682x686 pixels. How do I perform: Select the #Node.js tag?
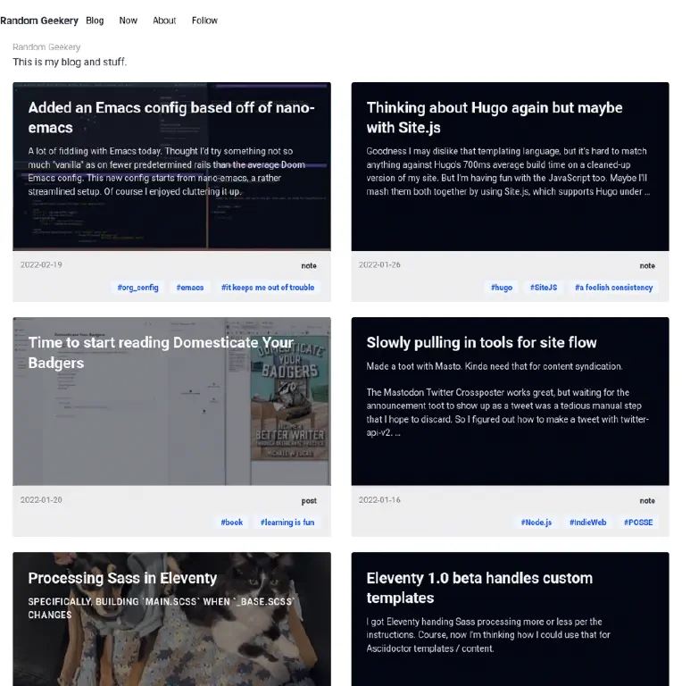(536, 523)
